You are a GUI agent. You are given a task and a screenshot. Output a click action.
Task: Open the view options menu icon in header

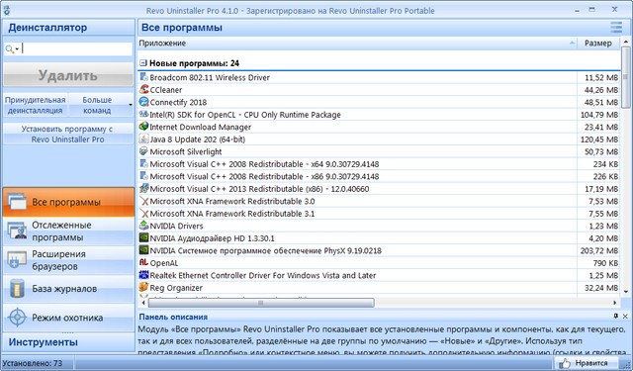[616, 28]
